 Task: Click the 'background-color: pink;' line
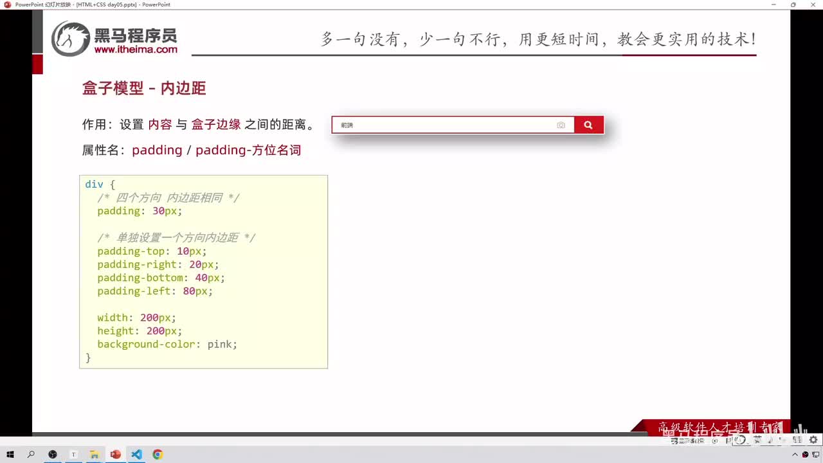[167, 345]
